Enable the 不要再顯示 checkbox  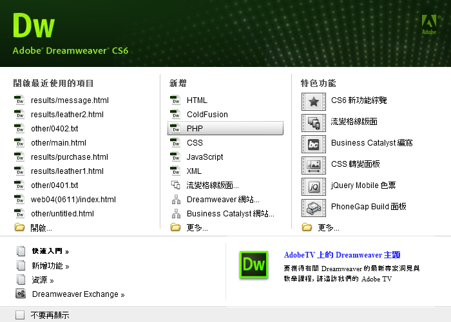[x=20, y=315]
